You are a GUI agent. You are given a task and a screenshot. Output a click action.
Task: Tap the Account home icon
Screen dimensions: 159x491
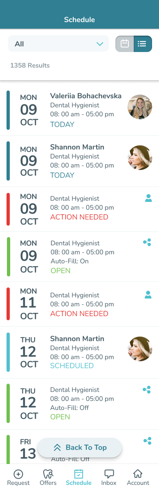(x=138, y=473)
